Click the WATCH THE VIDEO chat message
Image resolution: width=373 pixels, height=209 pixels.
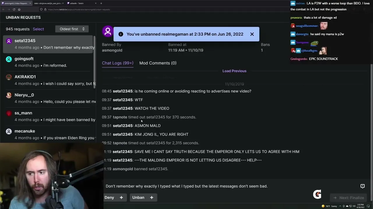[x=152, y=108]
